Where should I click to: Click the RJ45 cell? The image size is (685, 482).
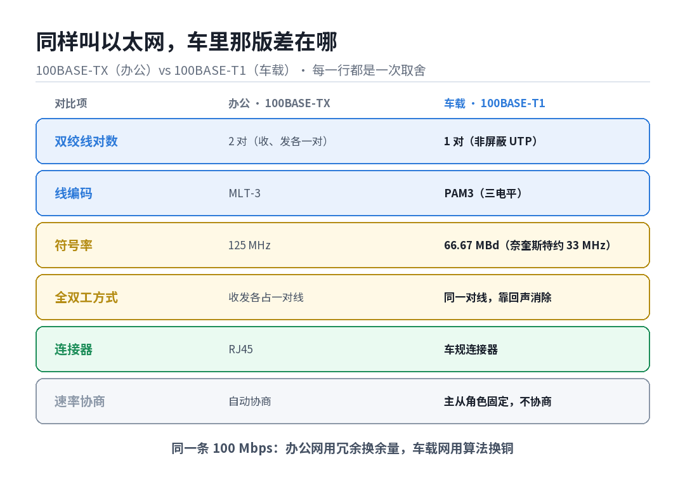pyautogui.click(x=241, y=349)
